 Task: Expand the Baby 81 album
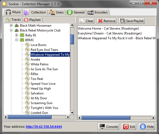16,35
